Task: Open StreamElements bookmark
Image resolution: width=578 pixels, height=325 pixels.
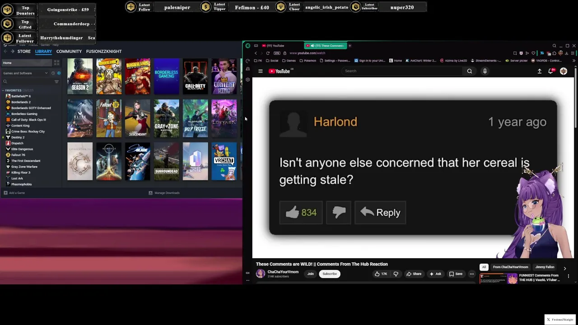Action: click(x=486, y=60)
